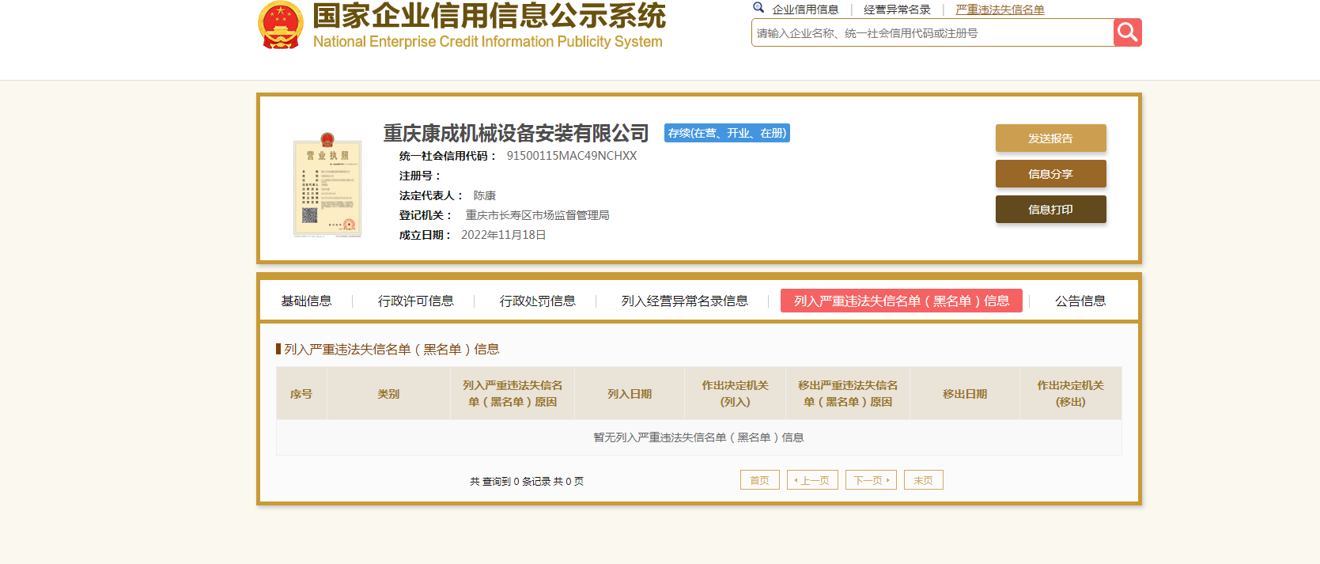Click the 列入严重违法失信名单（黑名单）原因 column header
Viewport: 1320px width, 564px height.
512,393
